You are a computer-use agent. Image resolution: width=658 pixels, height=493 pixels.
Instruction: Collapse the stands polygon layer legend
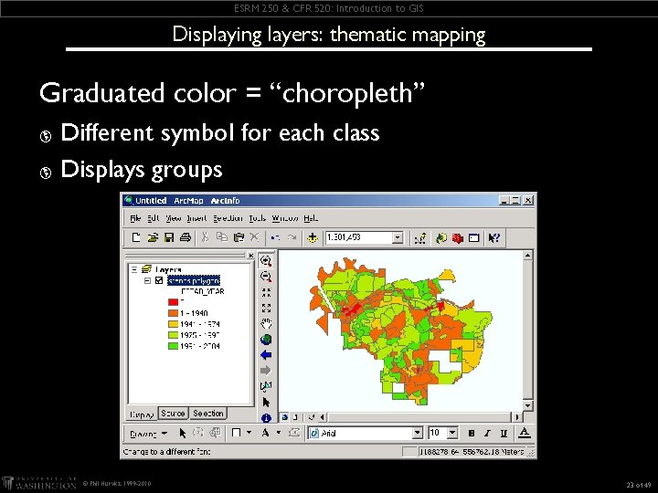coord(147,280)
